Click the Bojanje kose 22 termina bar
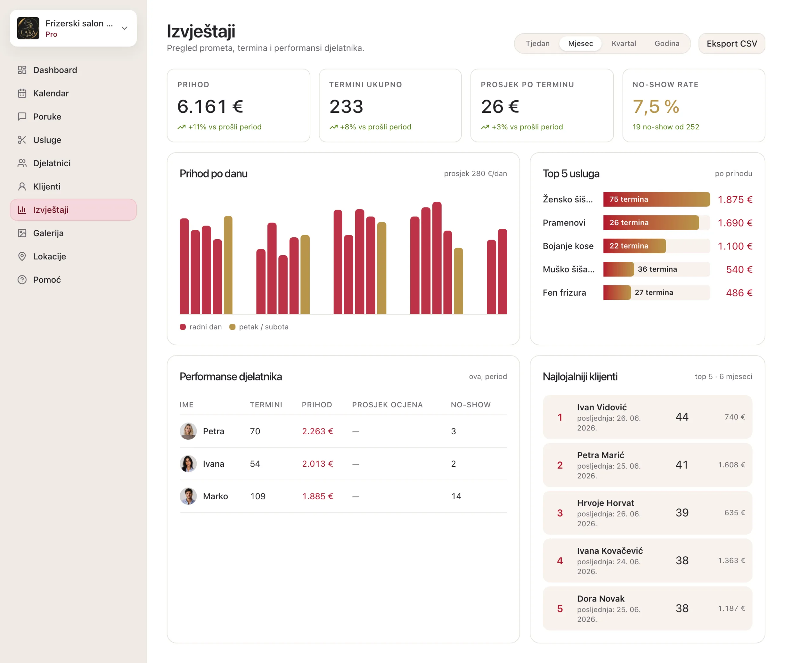Viewport: 785px width, 663px height. 634,246
